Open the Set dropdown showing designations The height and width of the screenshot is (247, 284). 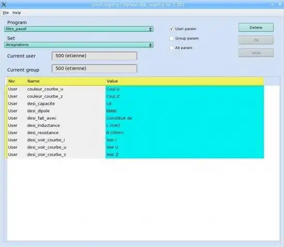pos(79,45)
